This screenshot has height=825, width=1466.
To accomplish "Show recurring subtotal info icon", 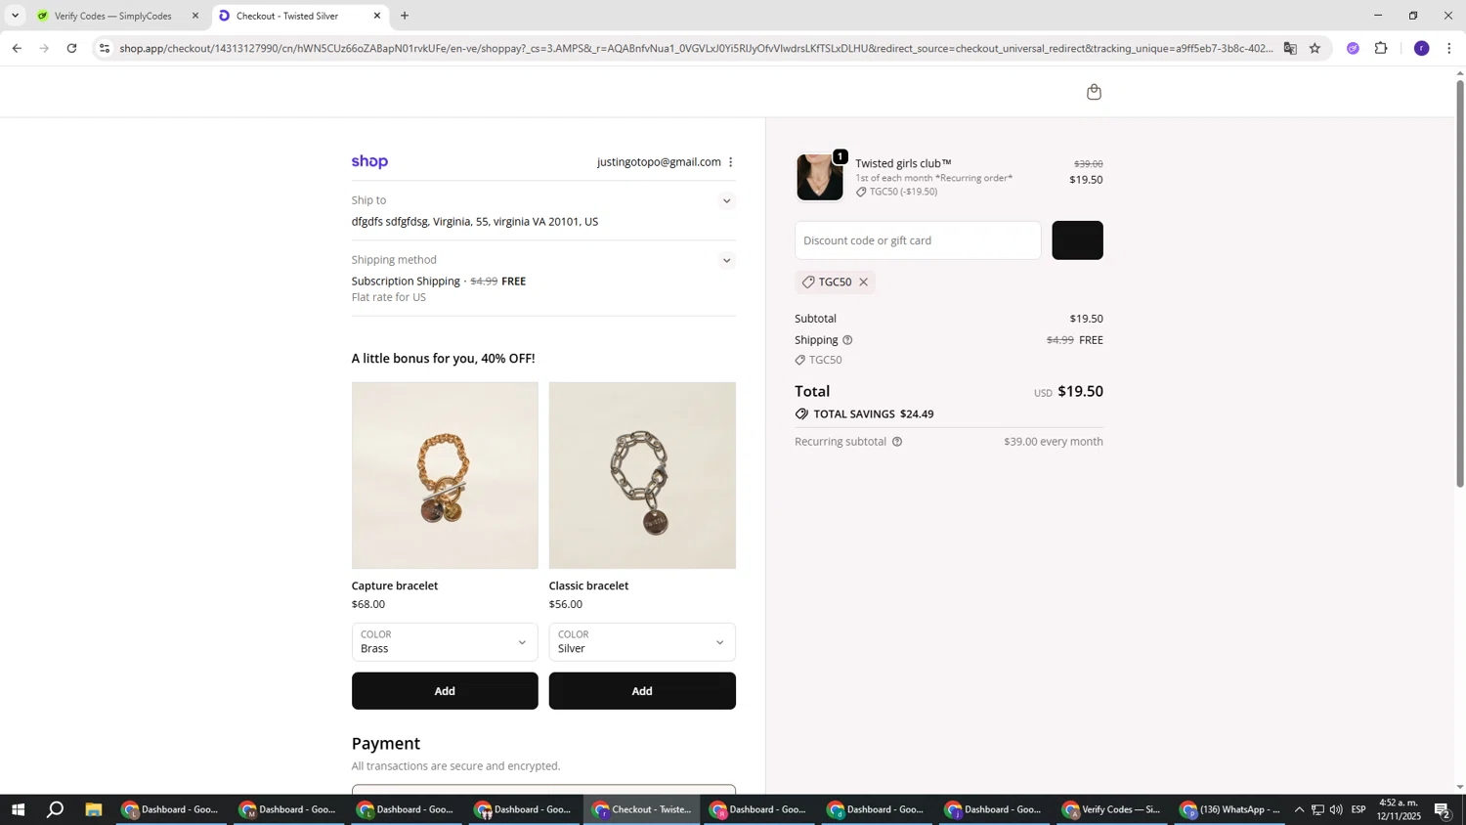I will coord(896,442).
